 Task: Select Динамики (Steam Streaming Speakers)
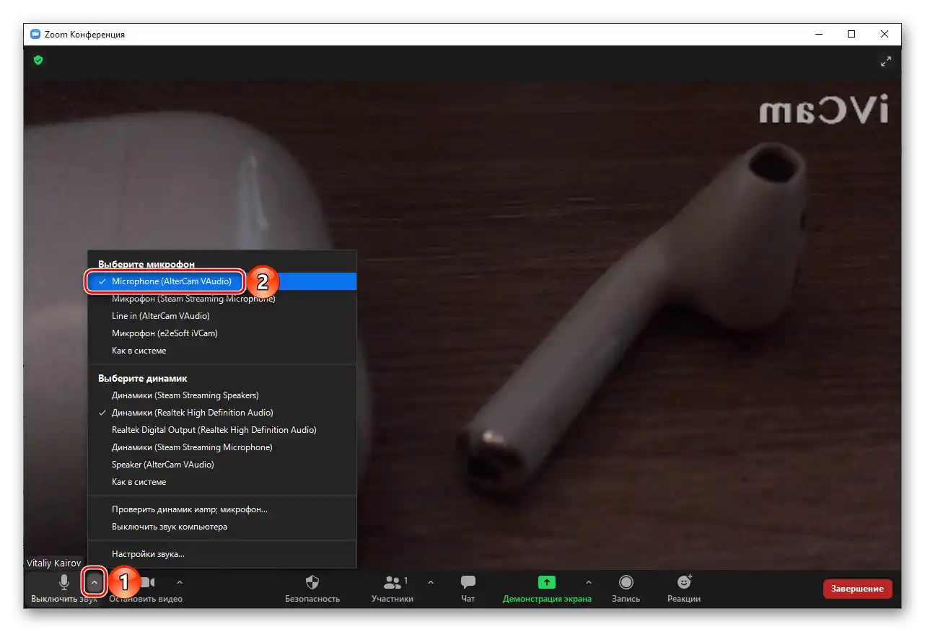coord(222,395)
